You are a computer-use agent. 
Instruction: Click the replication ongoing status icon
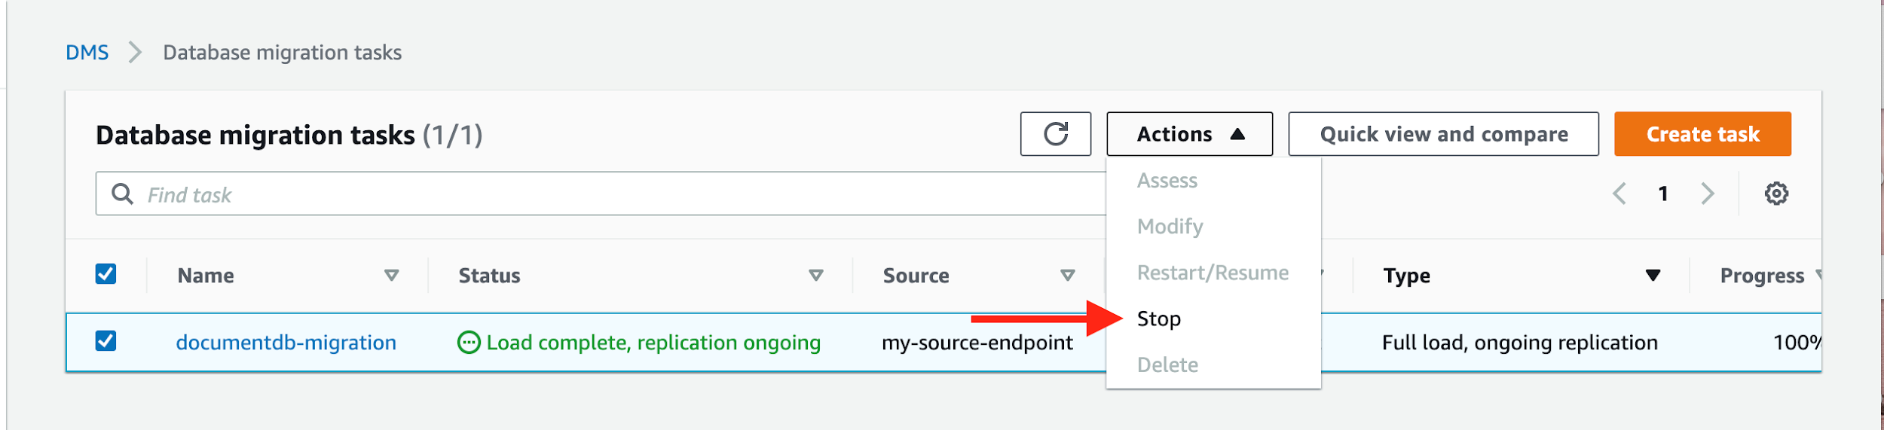coord(469,343)
